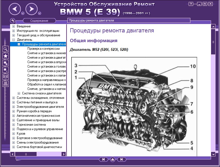The height and width of the screenshot is (167, 220).
Task: Open Подвеска и рулевое управление section
Action: pos(40,129)
